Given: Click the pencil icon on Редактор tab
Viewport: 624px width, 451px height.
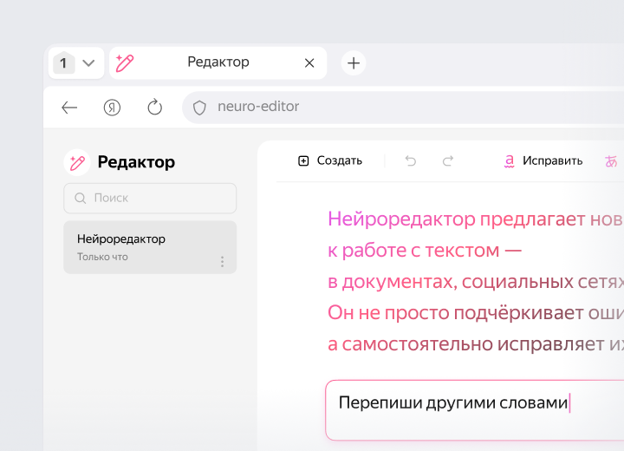Looking at the screenshot, I should coord(125,63).
